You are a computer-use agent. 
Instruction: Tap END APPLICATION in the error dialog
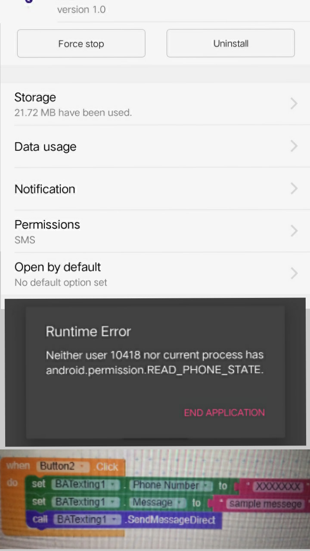pyautogui.click(x=224, y=412)
